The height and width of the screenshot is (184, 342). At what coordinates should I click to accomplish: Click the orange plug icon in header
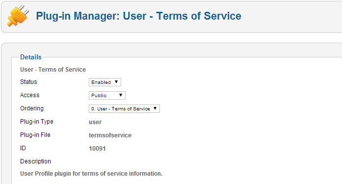pos(18,16)
